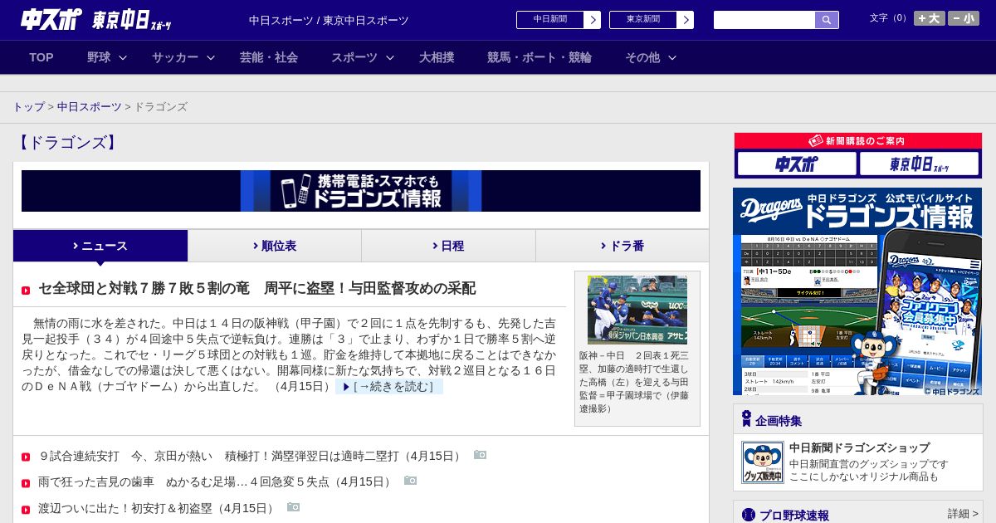Select the 順位表 tab
This screenshot has height=523, width=996.
pyautogui.click(x=275, y=246)
